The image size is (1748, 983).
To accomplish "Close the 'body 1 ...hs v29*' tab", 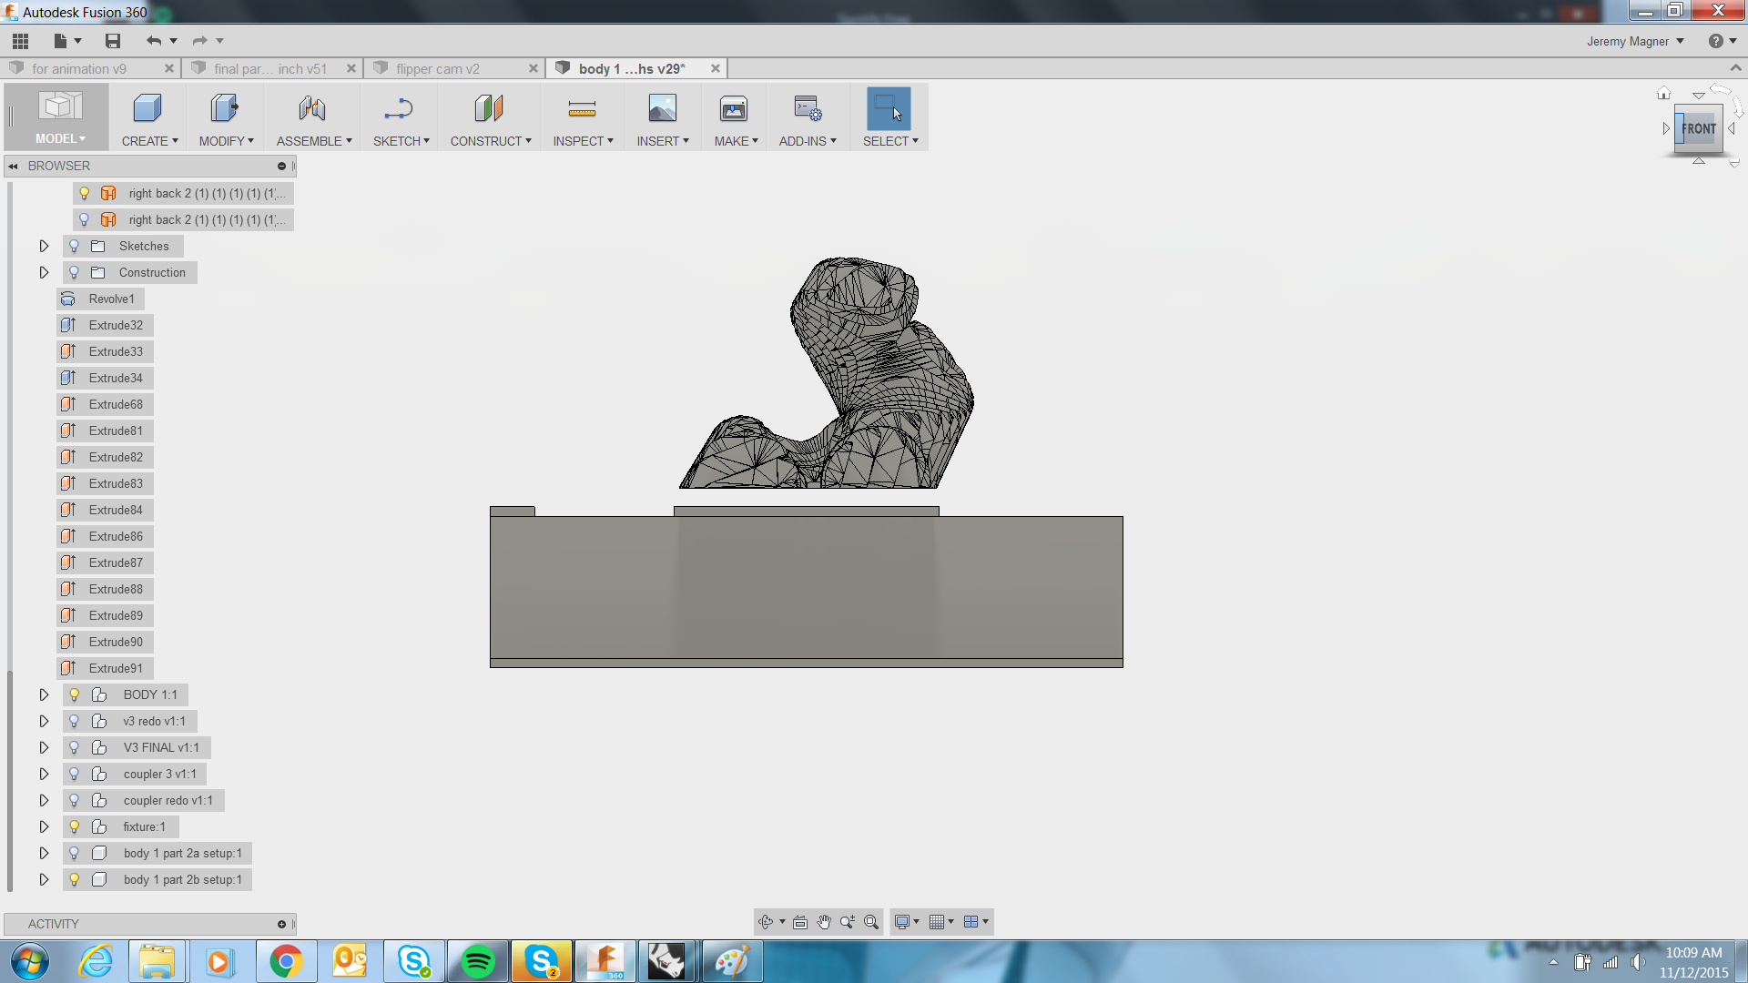I will click(x=716, y=68).
